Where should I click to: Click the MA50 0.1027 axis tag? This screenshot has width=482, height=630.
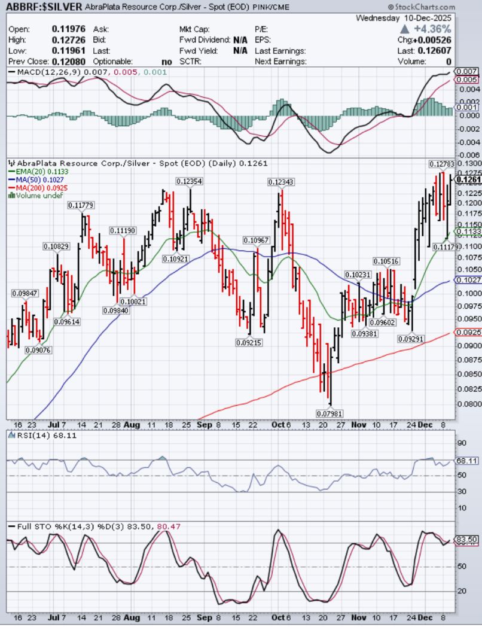tap(468, 280)
